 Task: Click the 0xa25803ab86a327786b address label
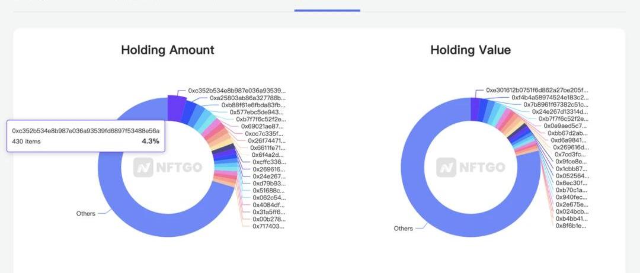pos(248,98)
